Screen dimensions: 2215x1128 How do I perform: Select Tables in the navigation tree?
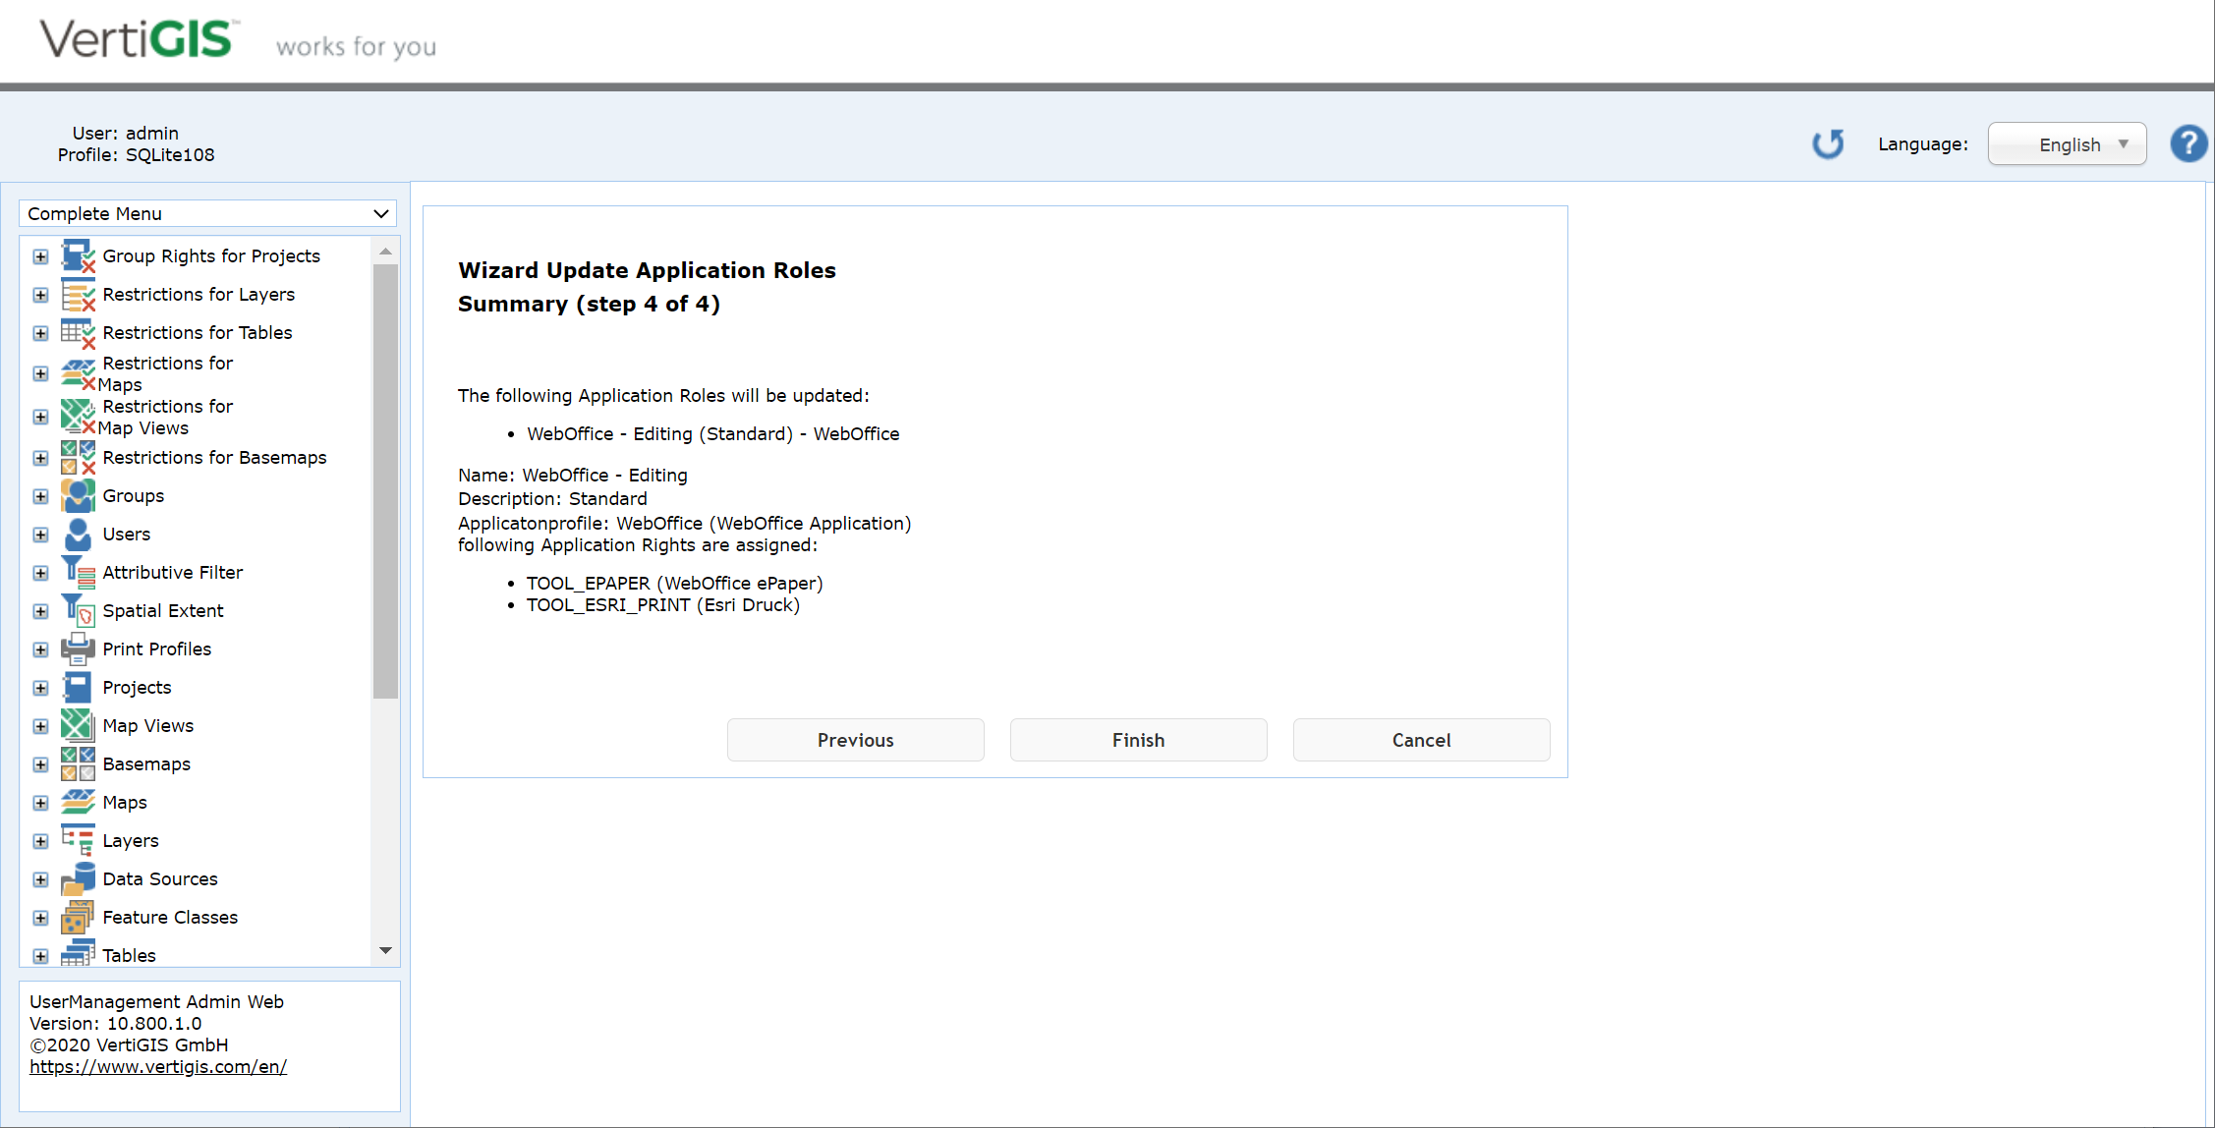(129, 954)
